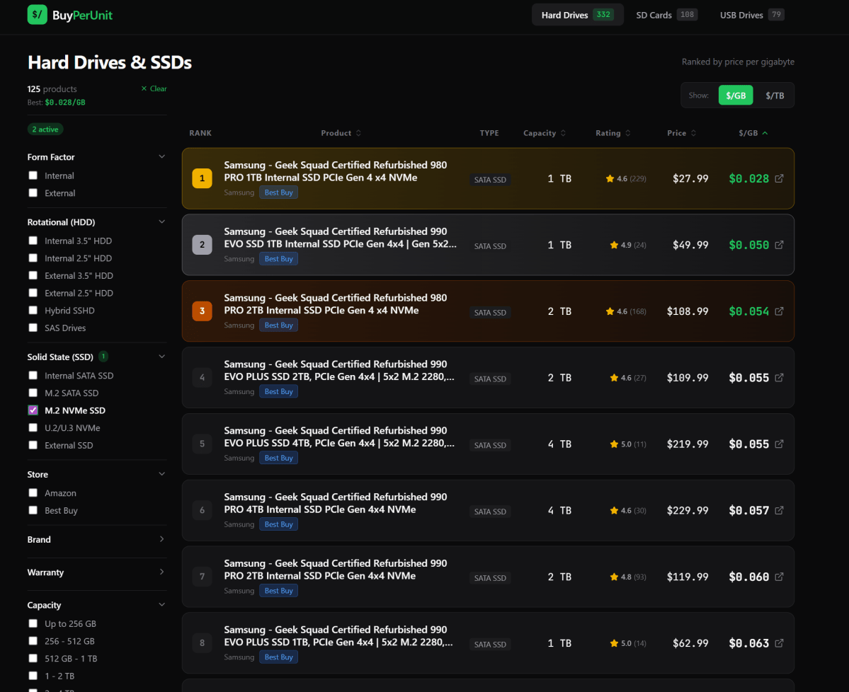Uncheck the M.2 NVMe SSD filter

coord(33,410)
